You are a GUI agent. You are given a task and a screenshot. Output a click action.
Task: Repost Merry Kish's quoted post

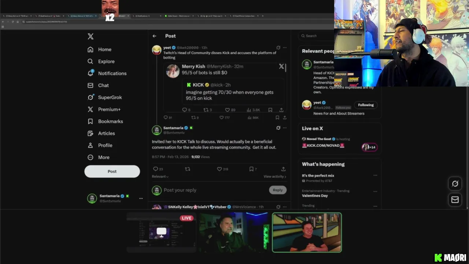(x=207, y=110)
